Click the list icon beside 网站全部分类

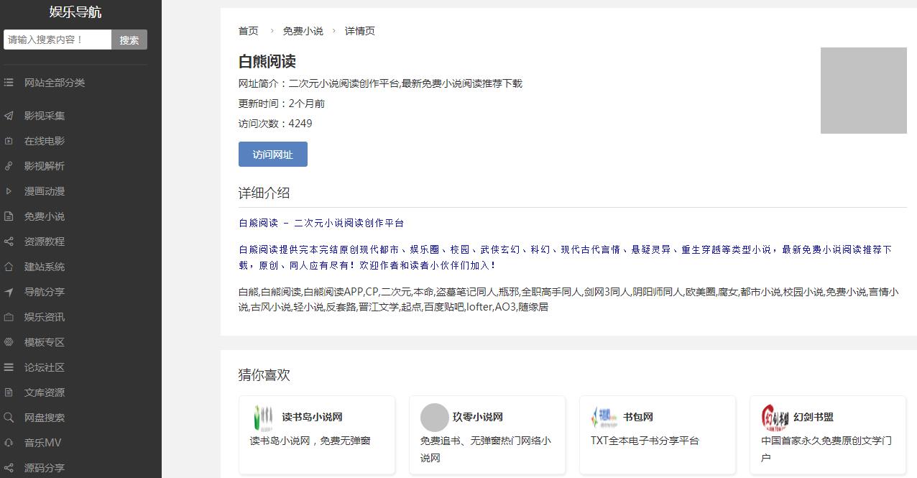point(9,83)
